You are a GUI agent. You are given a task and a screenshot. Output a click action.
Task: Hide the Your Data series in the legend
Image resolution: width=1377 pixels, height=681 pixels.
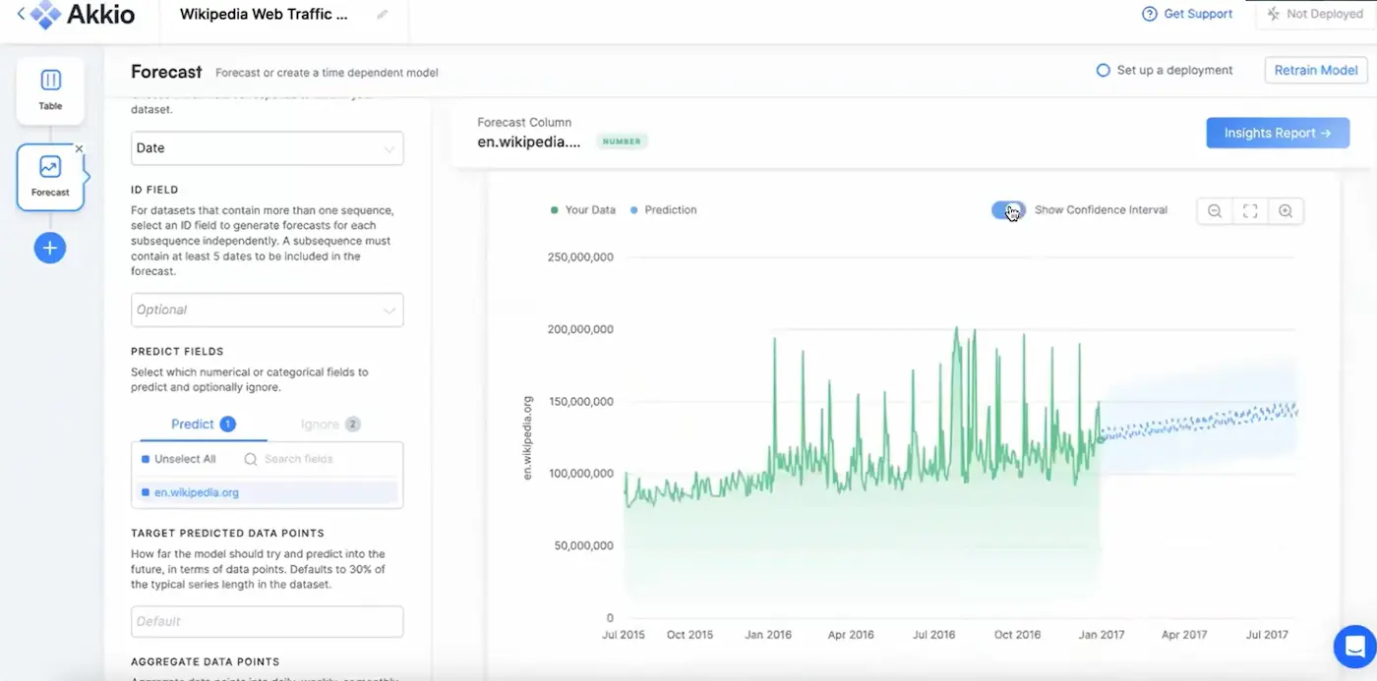[582, 209]
